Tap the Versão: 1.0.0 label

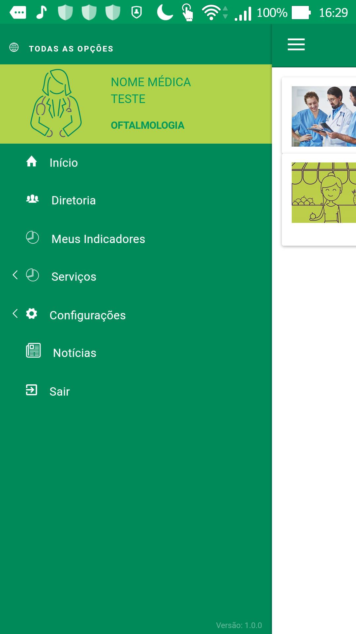point(239,625)
